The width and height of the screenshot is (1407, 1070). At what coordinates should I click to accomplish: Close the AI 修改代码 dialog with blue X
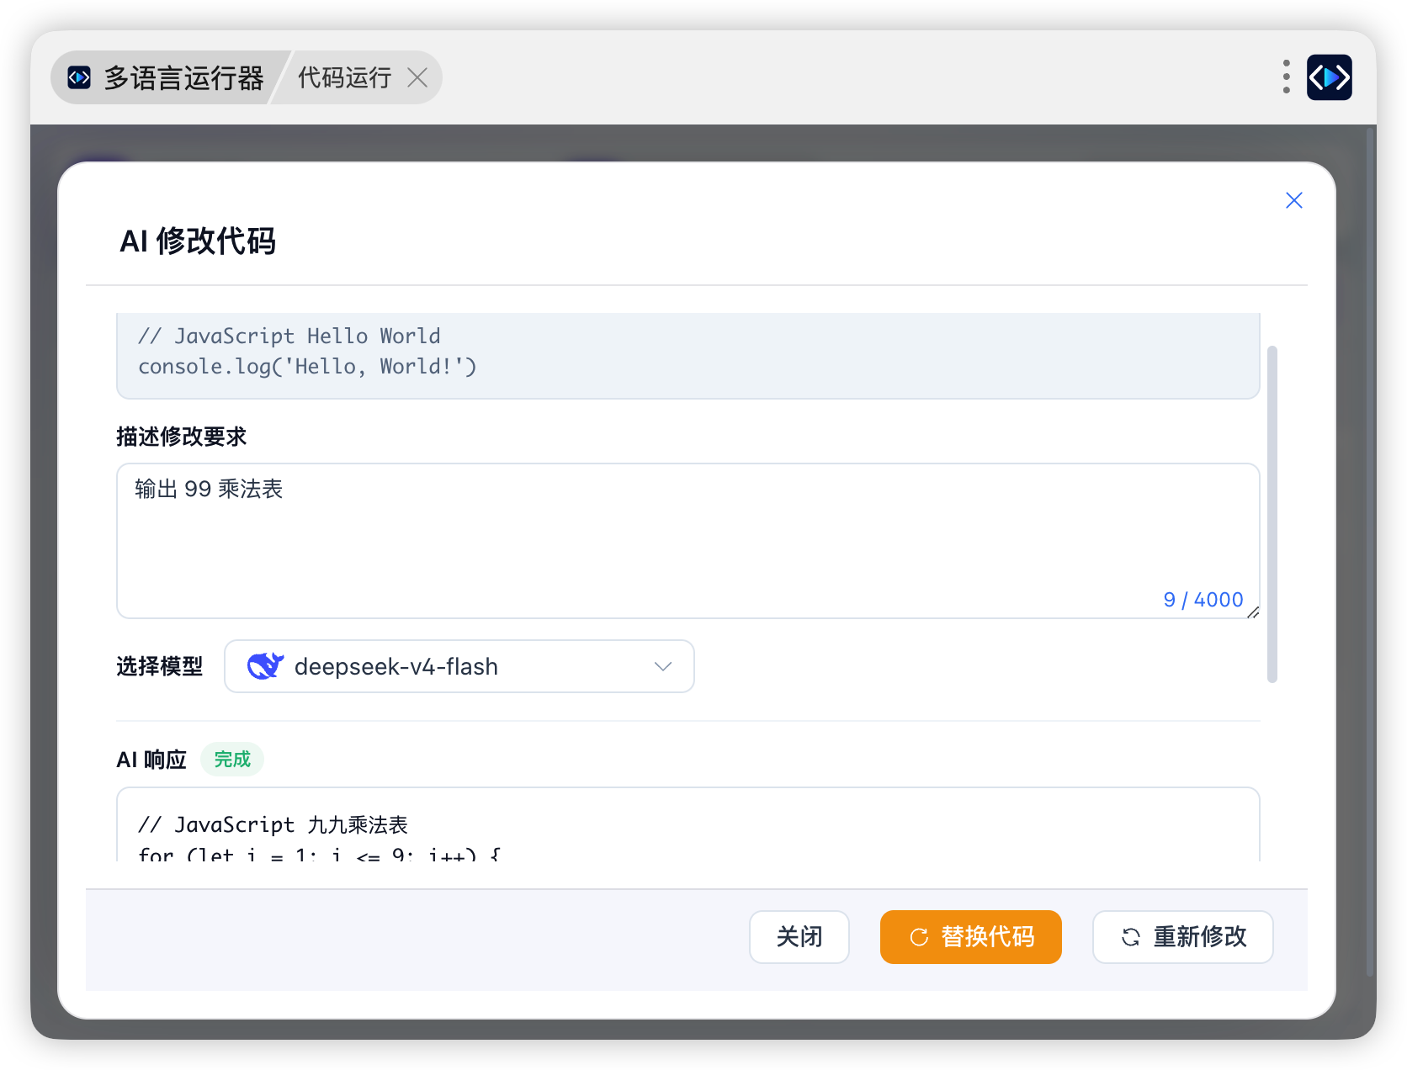click(x=1294, y=200)
